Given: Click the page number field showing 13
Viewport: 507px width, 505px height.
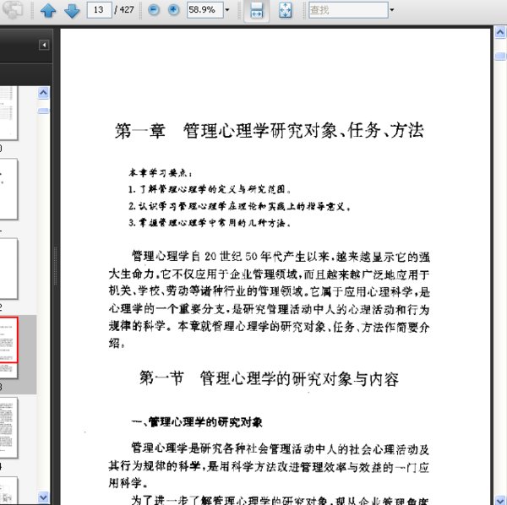Looking at the screenshot, I should 99,9.
